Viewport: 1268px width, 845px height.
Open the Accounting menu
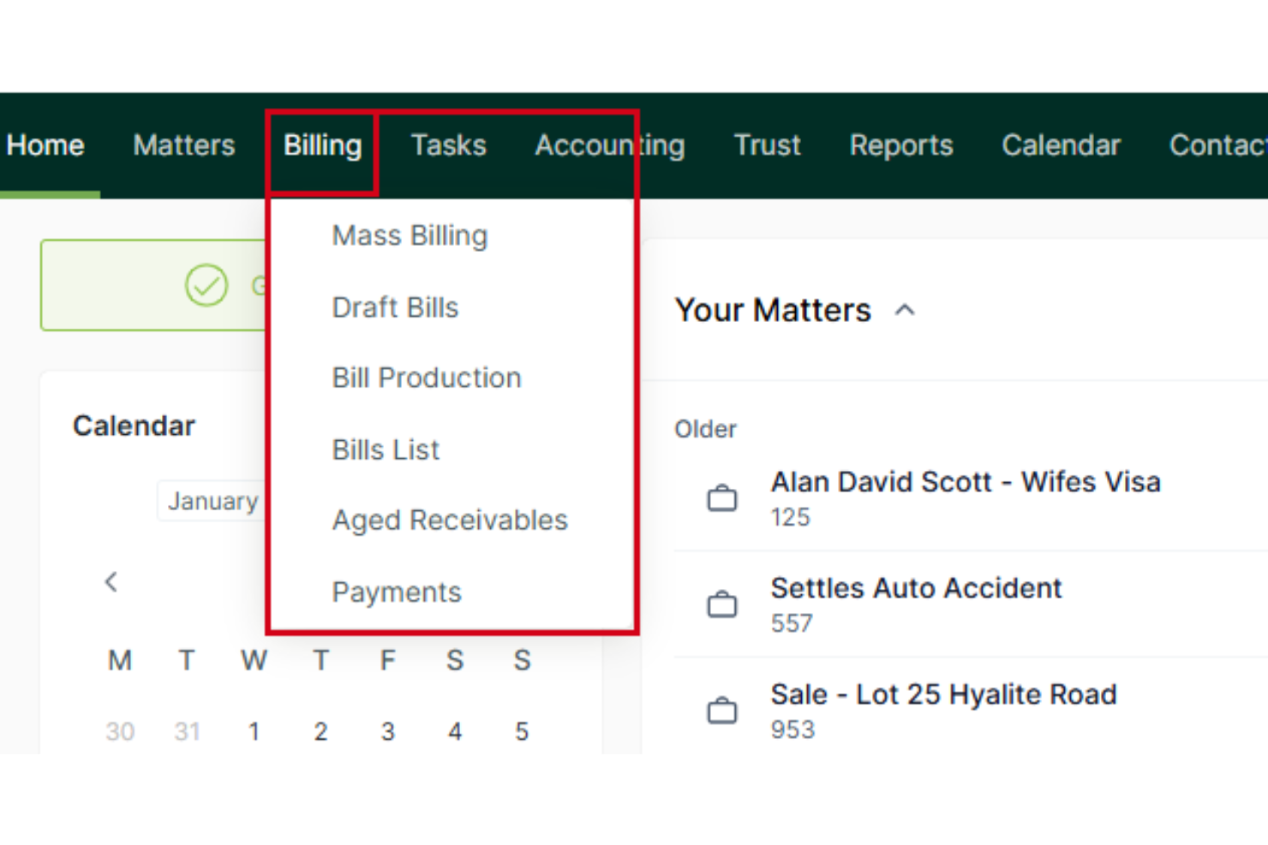[609, 146]
